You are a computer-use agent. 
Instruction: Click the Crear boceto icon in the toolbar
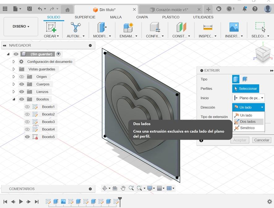51,27
